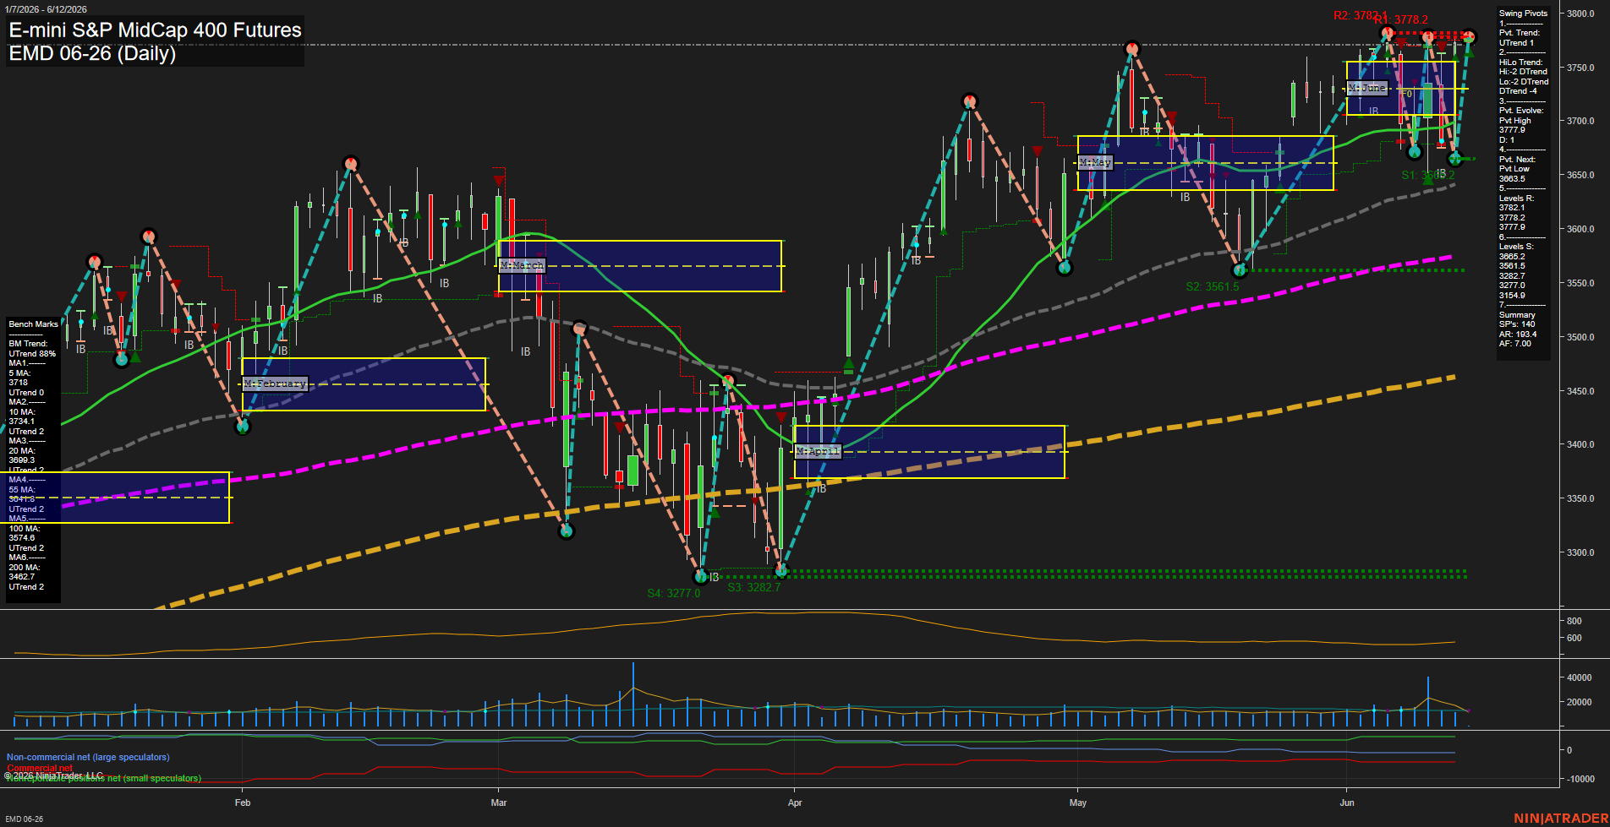Select the EMD 06-26 chart tab
Screen dimensions: 1610x827
(x=24, y=819)
